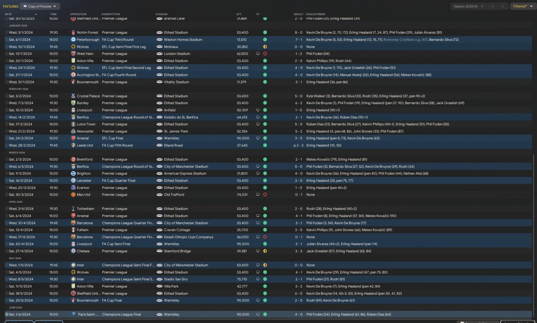Click the stadium icon beside Craven Cottage

[x=159, y=230]
